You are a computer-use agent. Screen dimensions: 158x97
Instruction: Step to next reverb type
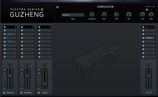83,16
